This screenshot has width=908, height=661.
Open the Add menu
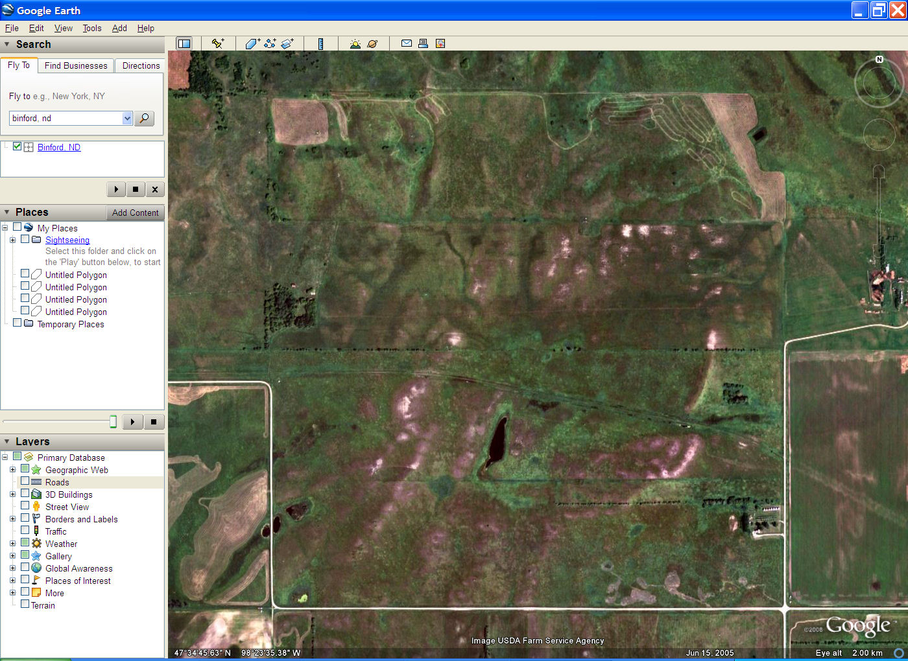point(119,28)
